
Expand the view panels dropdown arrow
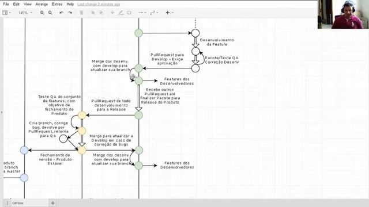click(10, 13)
